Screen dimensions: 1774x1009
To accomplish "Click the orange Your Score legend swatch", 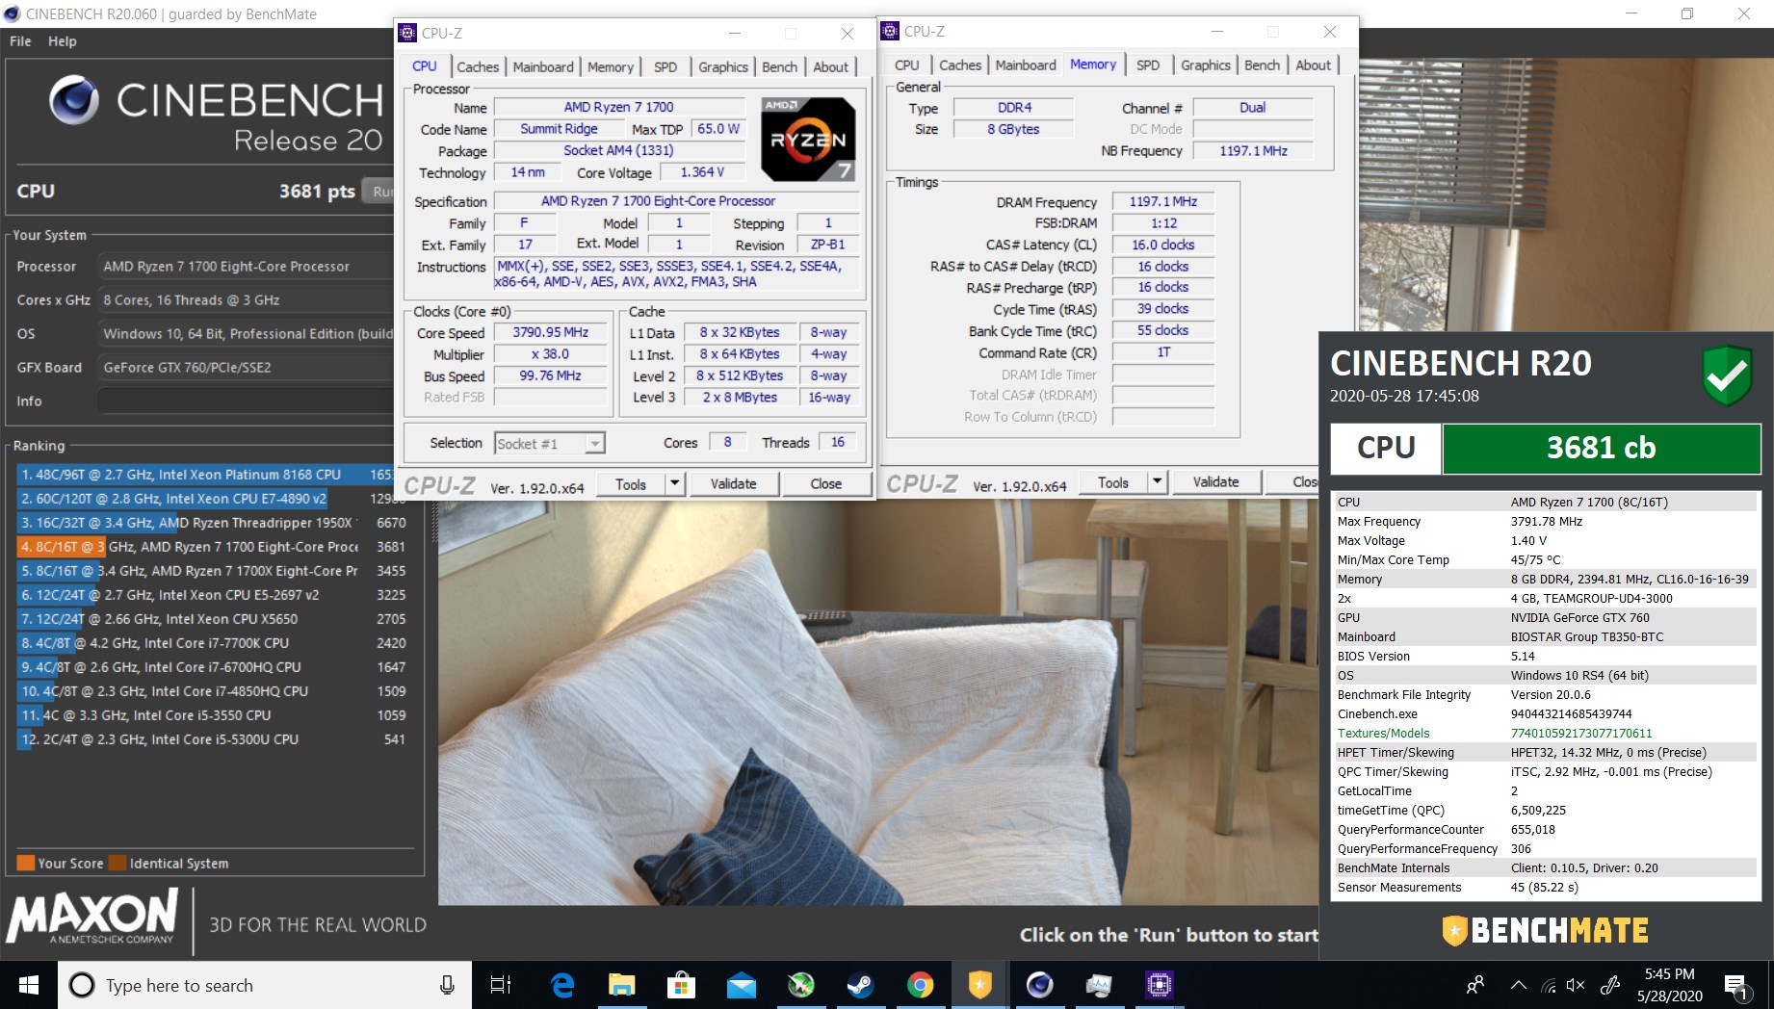I will pyautogui.click(x=26, y=863).
